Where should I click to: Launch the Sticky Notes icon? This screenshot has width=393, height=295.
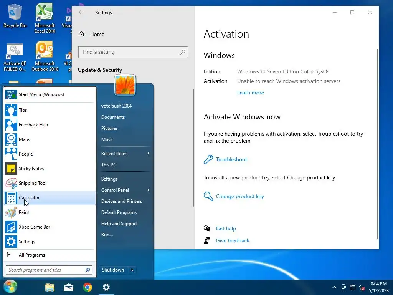(11, 169)
